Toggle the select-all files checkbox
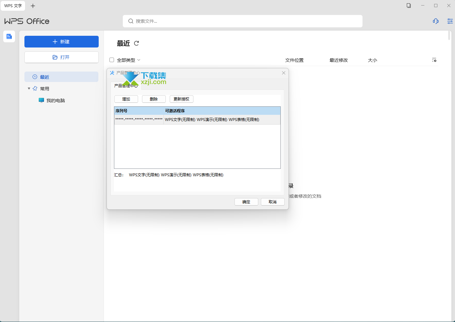The width and height of the screenshot is (455, 322). pyautogui.click(x=112, y=60)
